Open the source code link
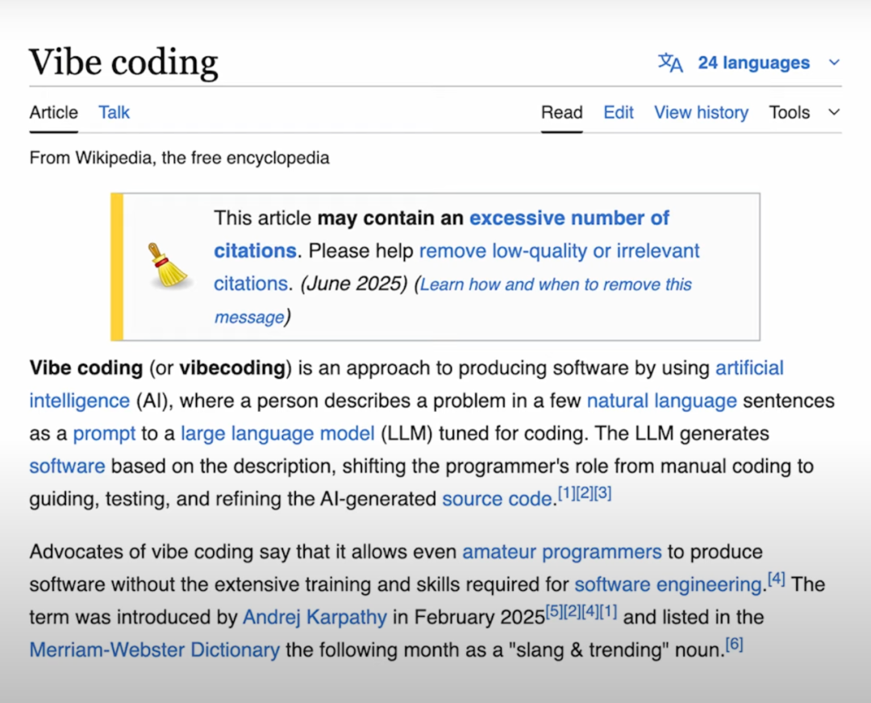The width and height of the screenshot is (871, 703). pyautogui.click(x=497, y=499)
